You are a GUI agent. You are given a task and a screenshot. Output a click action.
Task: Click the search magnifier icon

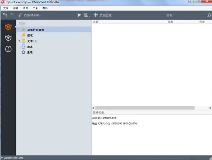[209, 15]
